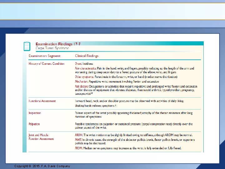Image resolution: width=225 pixels, height=169 pixels.
Task: Select the 'Inspection' row label
Action: click(35, 113)
